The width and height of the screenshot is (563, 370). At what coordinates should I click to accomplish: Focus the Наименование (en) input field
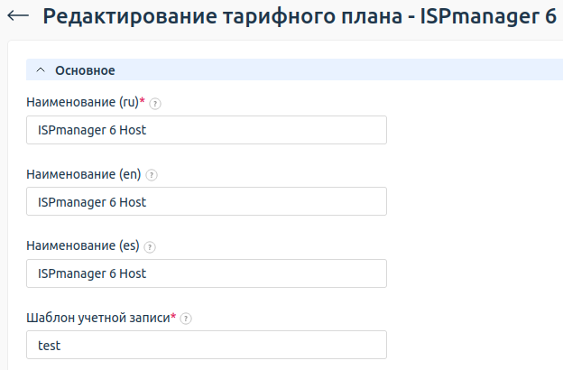(x=207, y=201)
